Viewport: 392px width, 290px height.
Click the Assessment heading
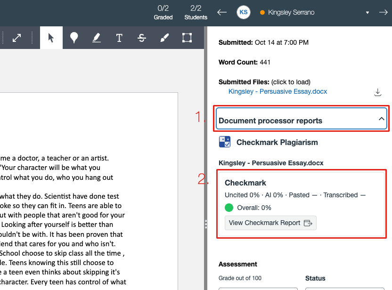tap(238, 264)
